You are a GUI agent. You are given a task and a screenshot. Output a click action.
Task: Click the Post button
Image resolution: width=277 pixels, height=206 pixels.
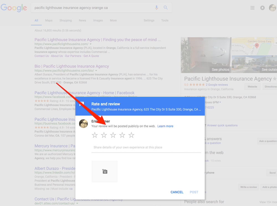point(194,192)
